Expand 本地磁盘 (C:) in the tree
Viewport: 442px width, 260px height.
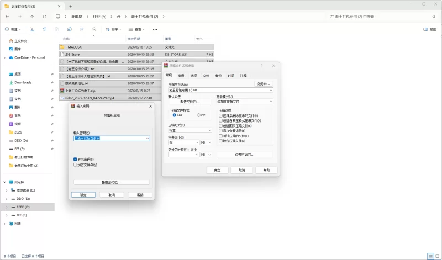(7, 190)
